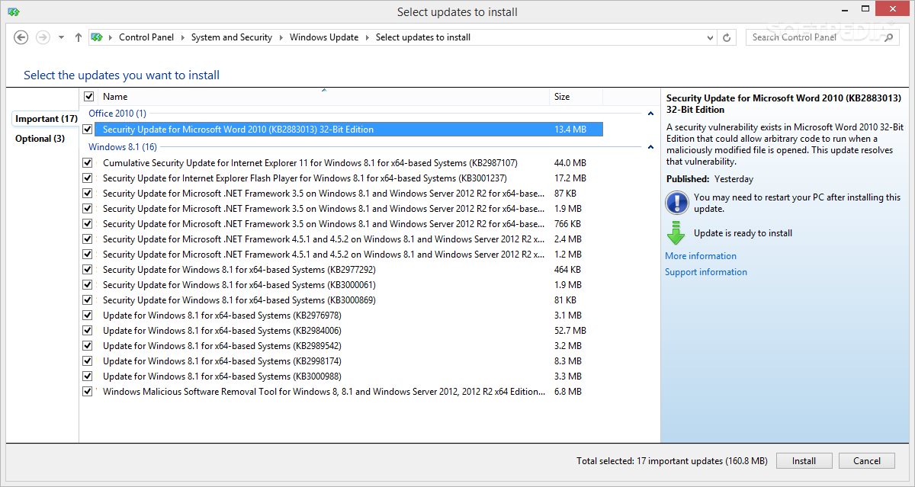The height and width of the screenshot is (487, 915).
Task: Click the Total selected summary text
Action: 672,461
